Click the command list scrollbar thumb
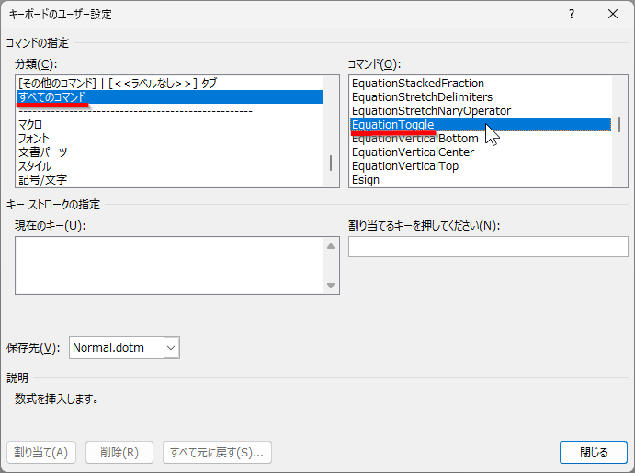Viewport: 635px width, 473px height. (x=619, y=125)
